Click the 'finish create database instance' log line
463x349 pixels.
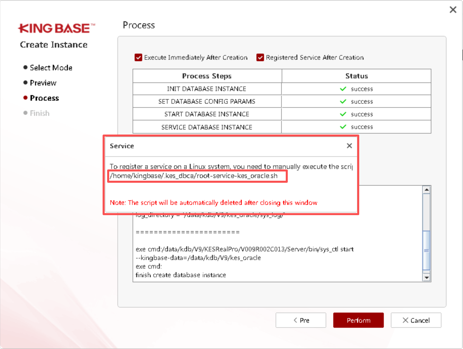tap(181, 275)
